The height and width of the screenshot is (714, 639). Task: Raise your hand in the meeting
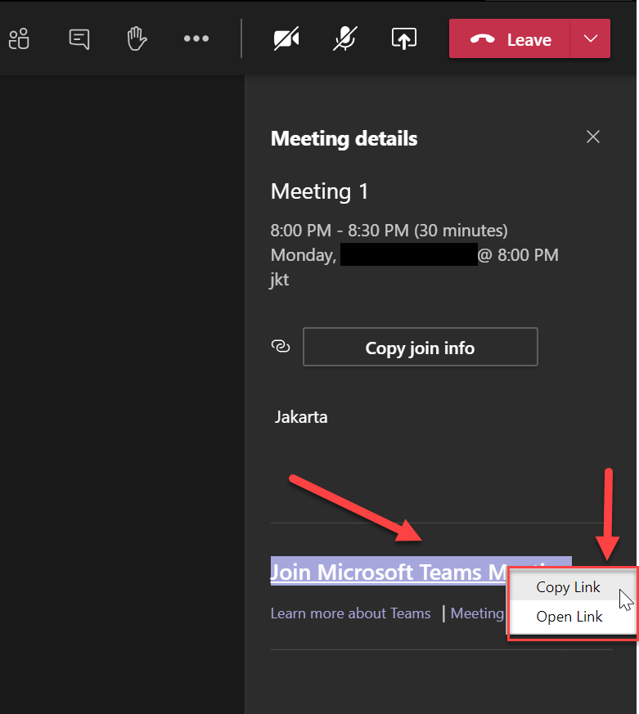click(x=137, y=38)
